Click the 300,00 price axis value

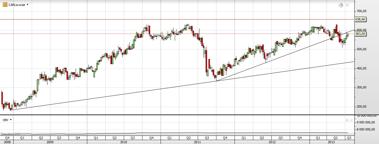coord(362,87)
